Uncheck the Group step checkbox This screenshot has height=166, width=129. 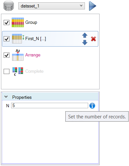pos(7,23)
